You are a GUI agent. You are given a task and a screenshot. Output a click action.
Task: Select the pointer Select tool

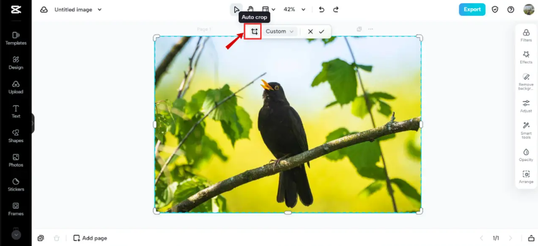point(236,9)
